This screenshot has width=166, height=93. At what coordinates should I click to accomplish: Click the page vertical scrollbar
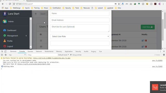point(163,30)
